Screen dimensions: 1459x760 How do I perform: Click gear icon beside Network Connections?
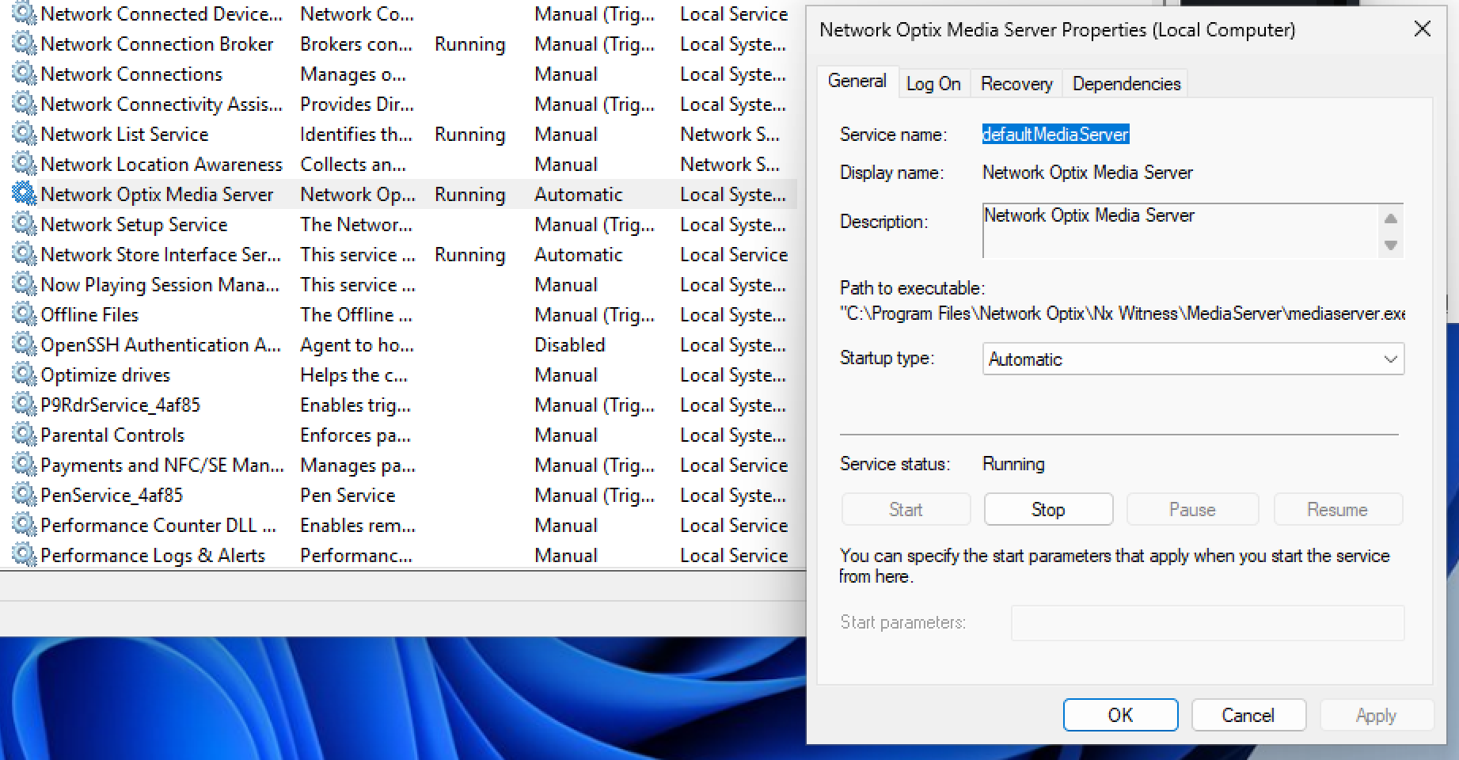pos(25,74)
